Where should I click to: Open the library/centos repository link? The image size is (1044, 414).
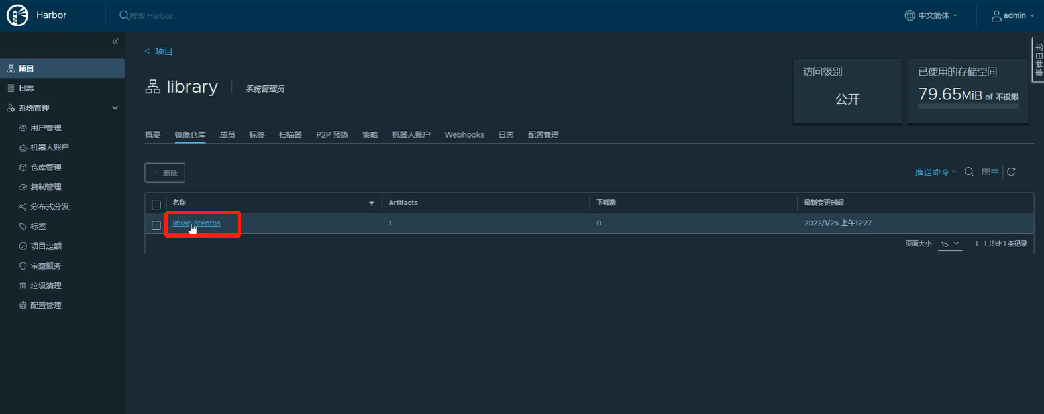196,223
